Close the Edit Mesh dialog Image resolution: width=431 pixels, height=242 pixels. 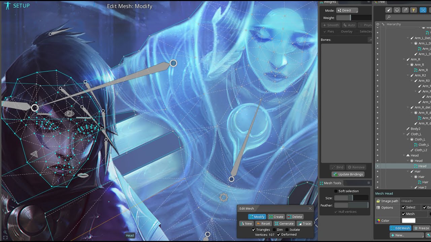(310, 208)
